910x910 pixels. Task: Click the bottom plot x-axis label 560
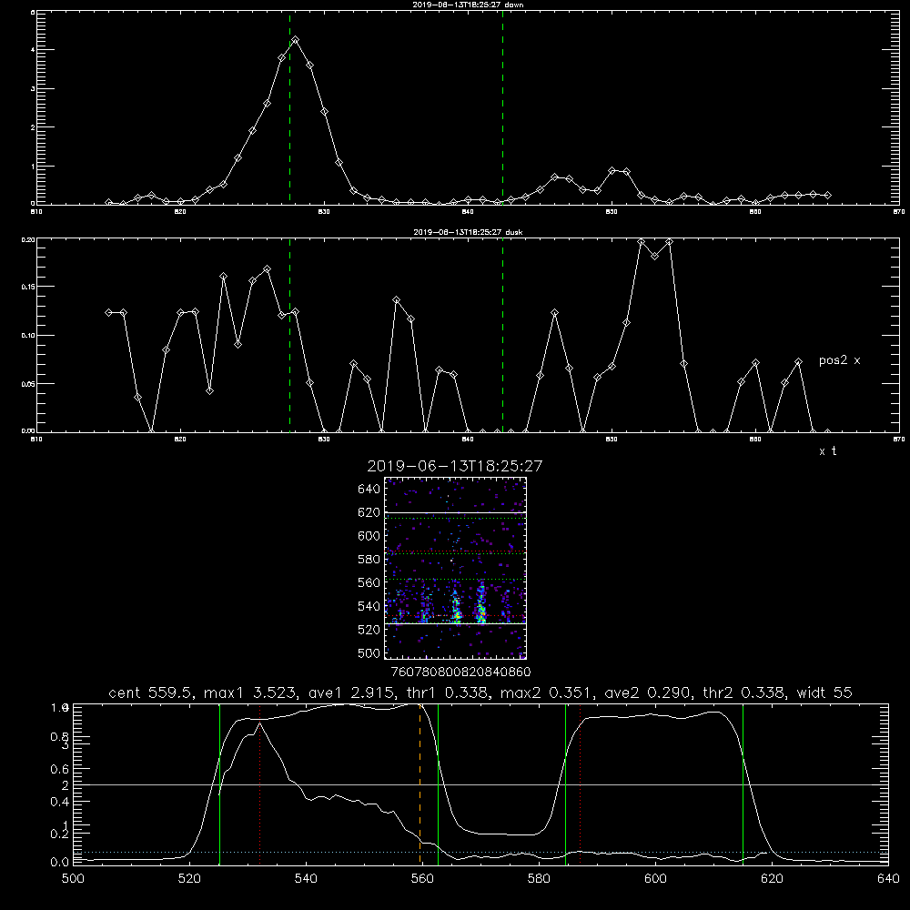(422, 879)
